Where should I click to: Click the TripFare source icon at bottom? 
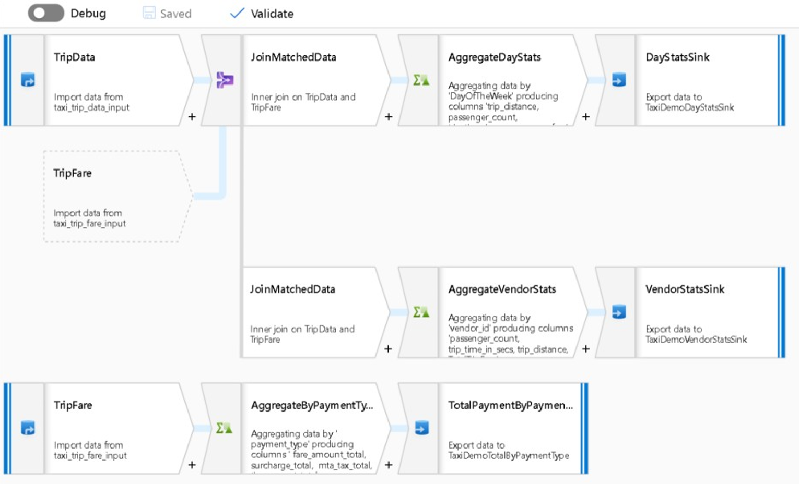point(27,428)
